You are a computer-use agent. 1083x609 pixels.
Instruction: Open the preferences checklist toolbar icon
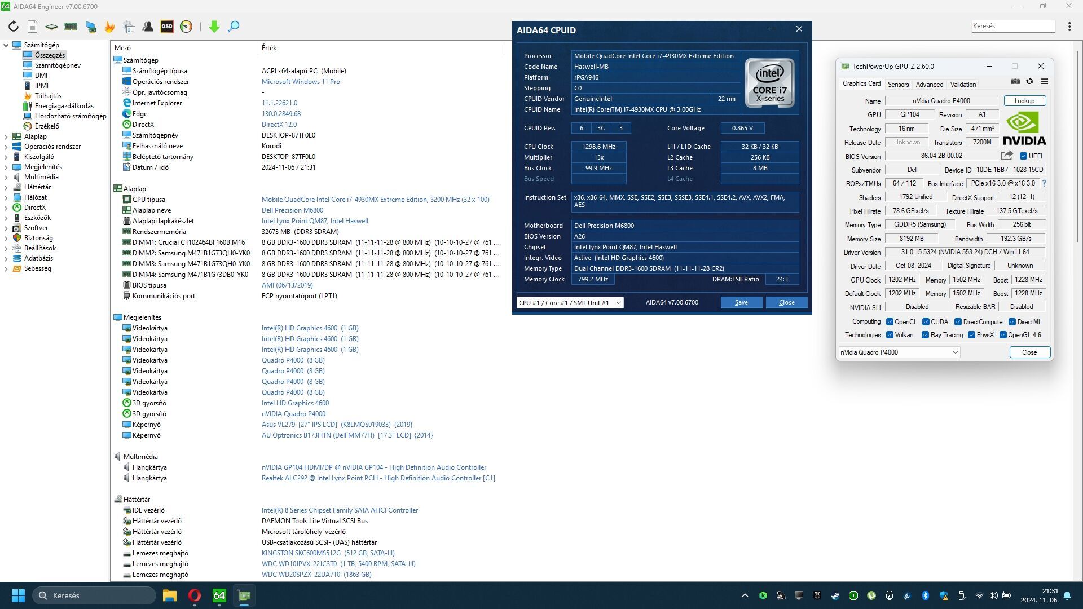pyautogui.click(x=129, y=27)
